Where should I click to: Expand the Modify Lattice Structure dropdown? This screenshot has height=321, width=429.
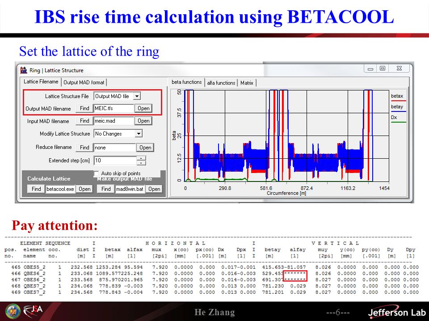click(139, 133)
